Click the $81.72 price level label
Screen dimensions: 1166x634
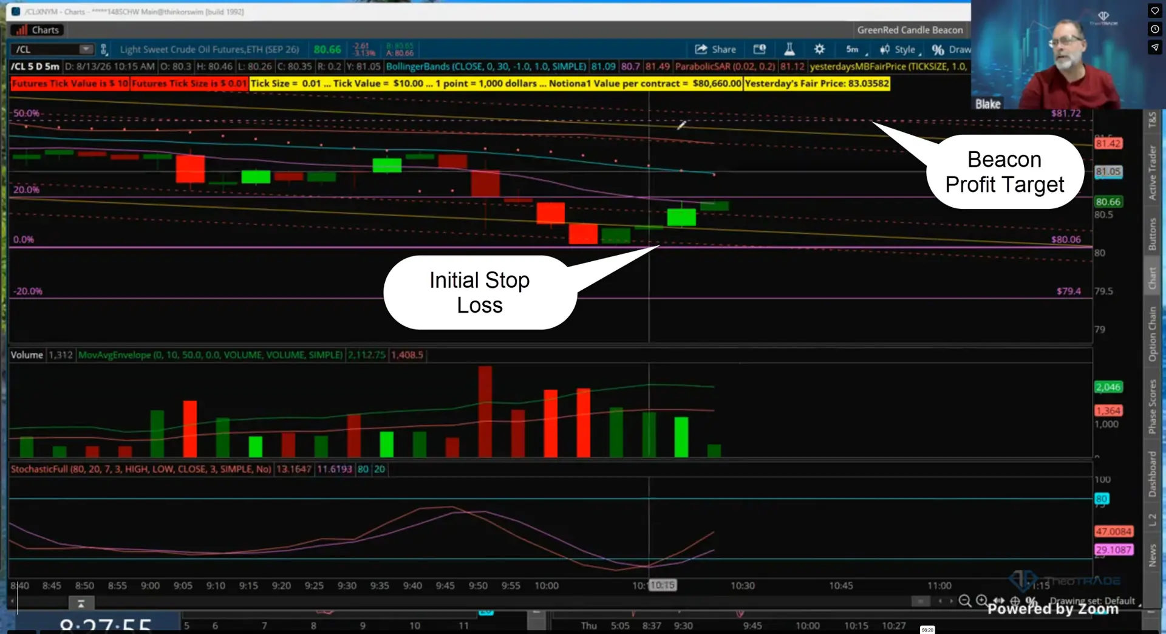pos(1066,114)
